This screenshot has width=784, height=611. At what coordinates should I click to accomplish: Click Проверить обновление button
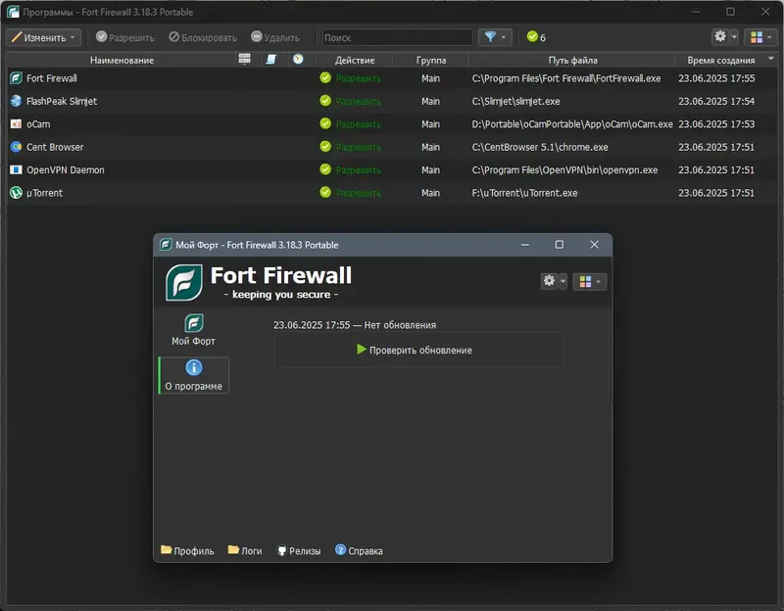pos(418,350)
